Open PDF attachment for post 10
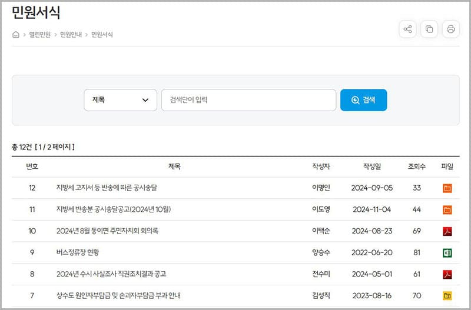The height and width of the screenshot is (310, 471). (447, 231)
